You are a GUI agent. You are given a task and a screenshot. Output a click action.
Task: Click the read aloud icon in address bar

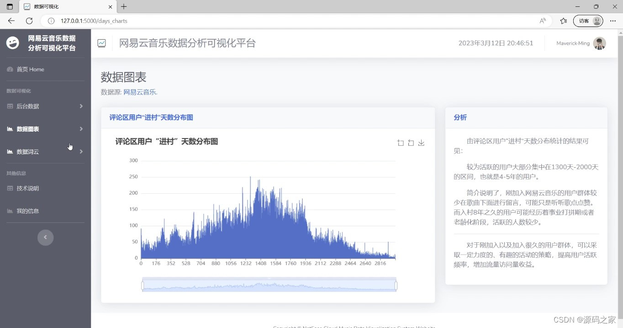(x=543, y=21)
